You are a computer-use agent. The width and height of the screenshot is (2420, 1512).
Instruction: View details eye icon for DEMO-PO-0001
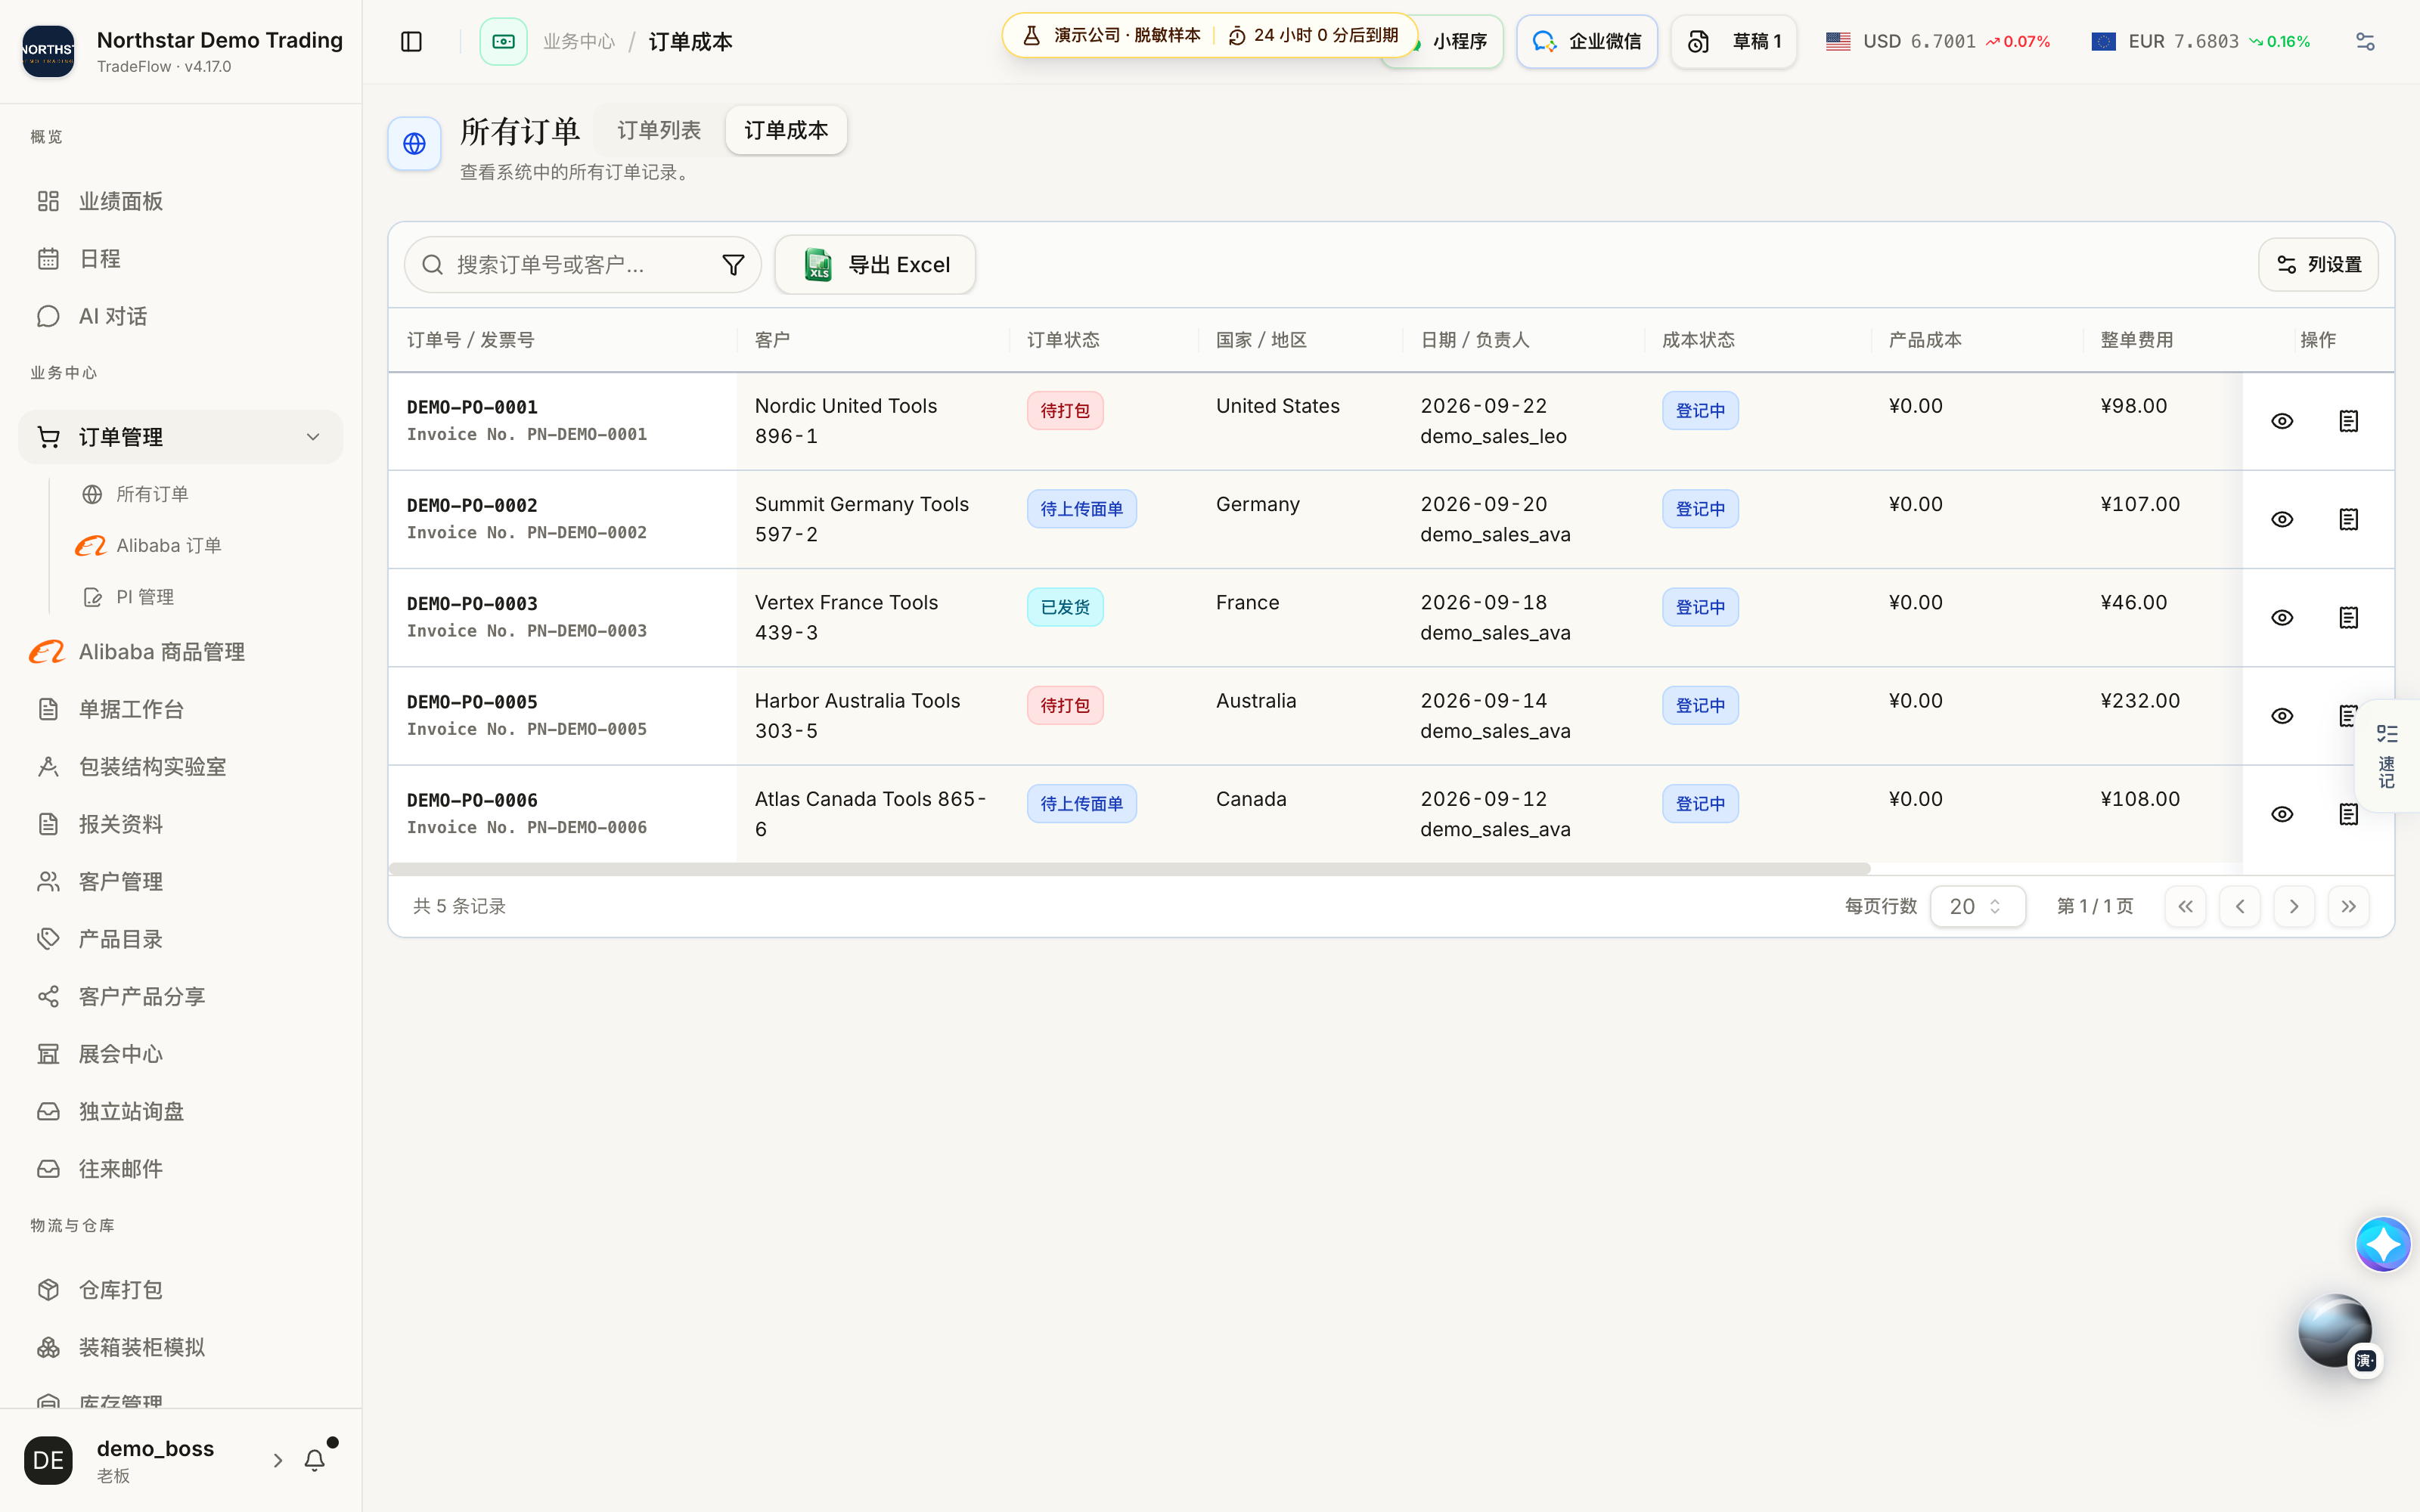pos(2282,421)
